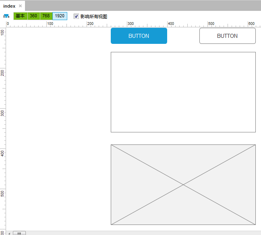The height and width of the screenshot is (235, 261).
Task: Select the 1920 adaptive view
Action: [x=60, y=16]
